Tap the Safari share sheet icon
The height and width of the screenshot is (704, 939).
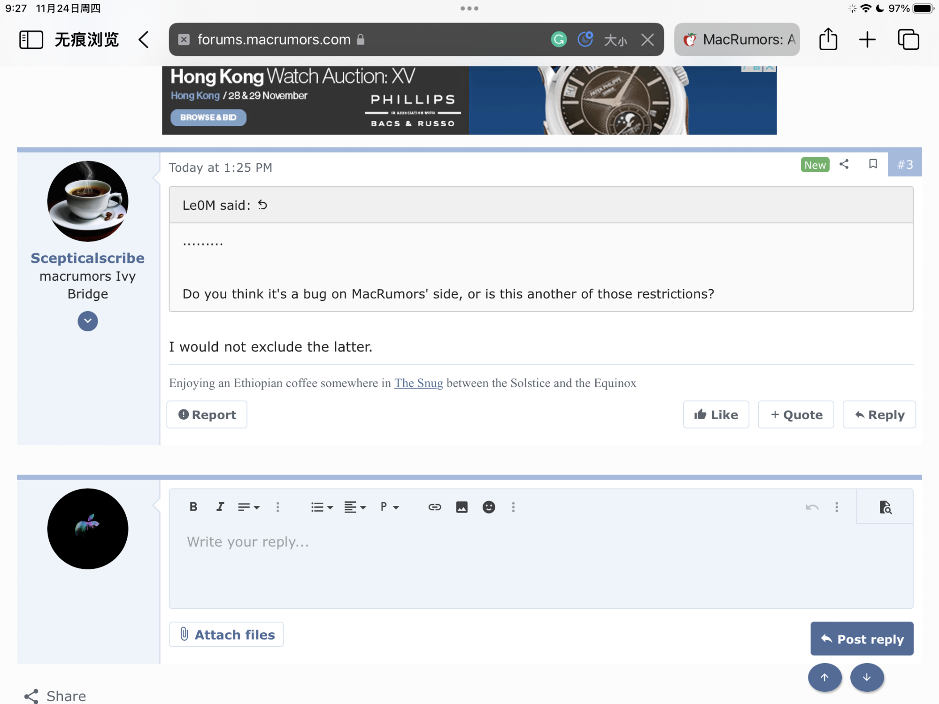[828, 39]
